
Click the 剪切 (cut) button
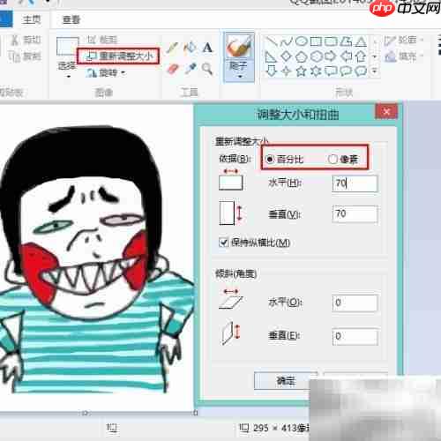point(26,40)
